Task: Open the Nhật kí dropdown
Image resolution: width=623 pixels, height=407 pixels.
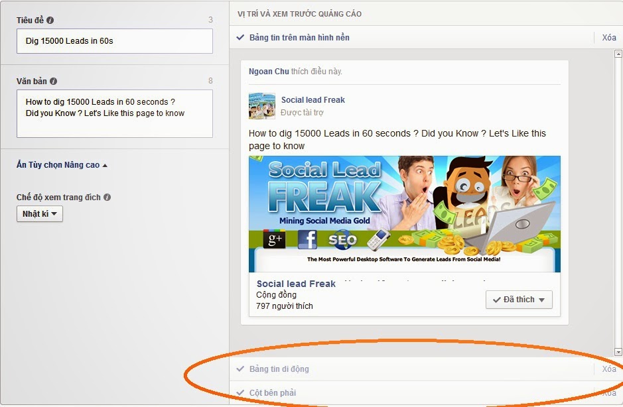Action: pos(40,214)
